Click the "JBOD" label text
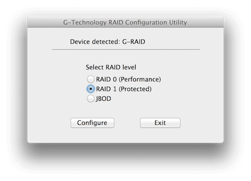The width and height of the screenshot is (251, 181). (x=103, y=99)
